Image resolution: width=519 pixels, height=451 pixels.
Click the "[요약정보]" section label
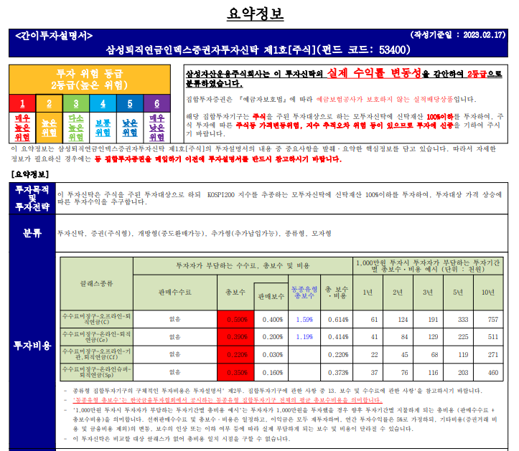[x=29, y=174]
